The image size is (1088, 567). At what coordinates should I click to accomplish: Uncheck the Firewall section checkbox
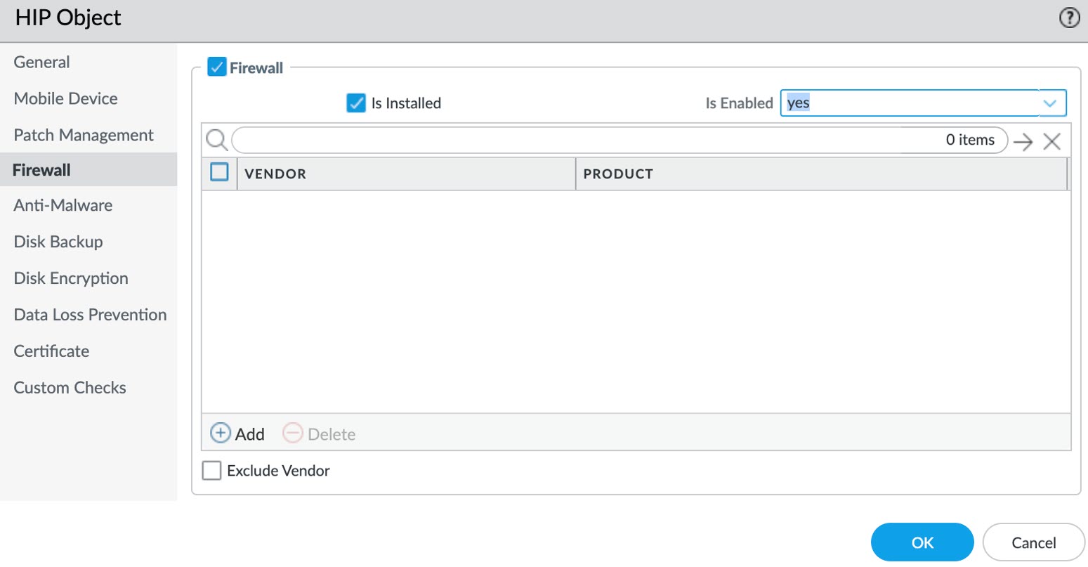pyautogui.click(x=217, y=67)
